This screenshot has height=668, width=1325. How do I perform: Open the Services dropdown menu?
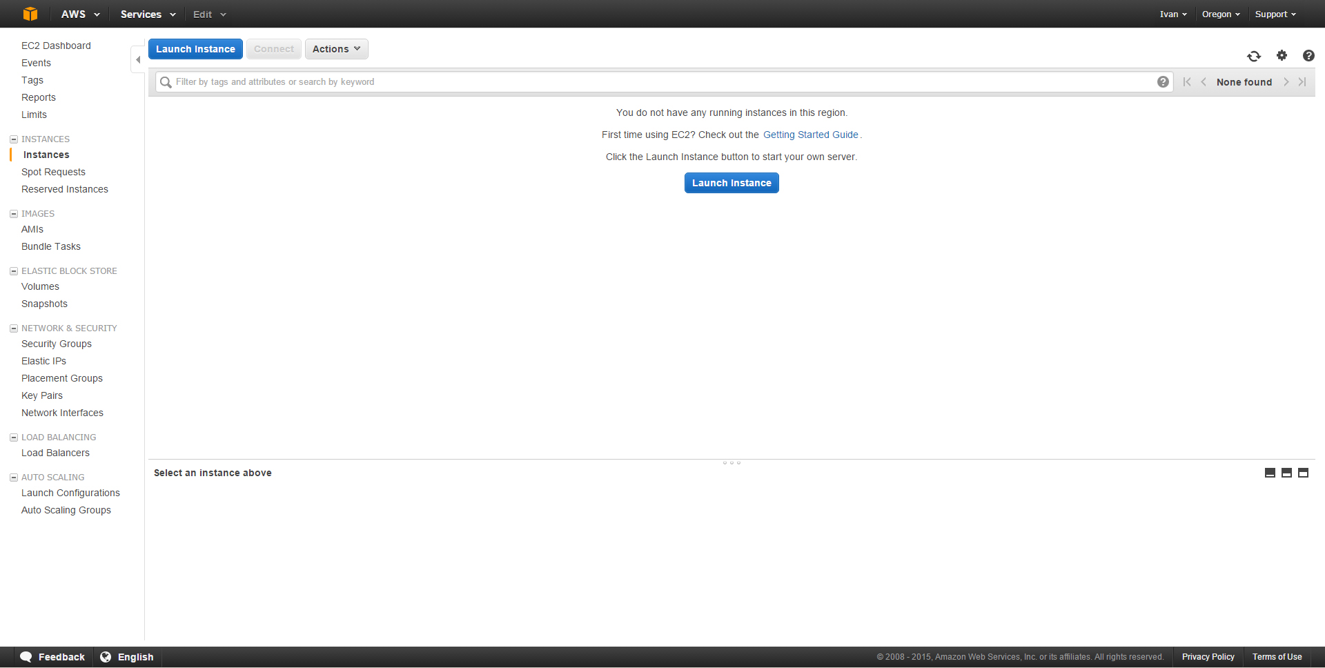click(148, 14)
